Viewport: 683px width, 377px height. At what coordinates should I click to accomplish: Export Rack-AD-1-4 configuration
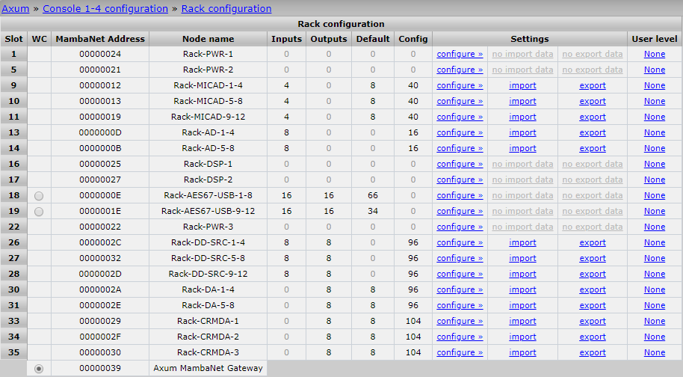tap(593, 132)
